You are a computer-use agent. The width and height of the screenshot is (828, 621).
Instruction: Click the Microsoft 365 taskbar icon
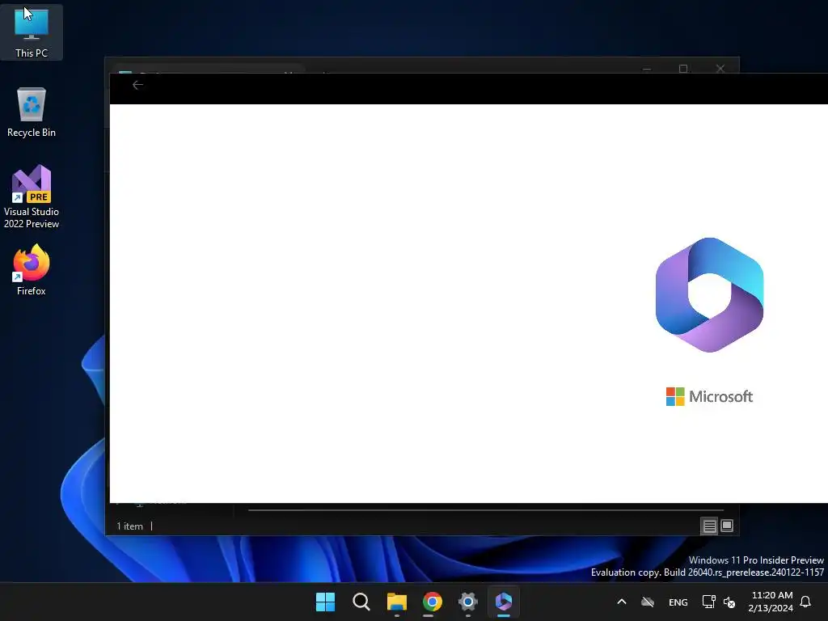click(x=503, y=602)
